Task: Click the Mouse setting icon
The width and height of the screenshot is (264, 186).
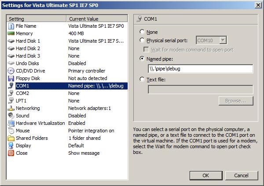Action: (11, 131)
